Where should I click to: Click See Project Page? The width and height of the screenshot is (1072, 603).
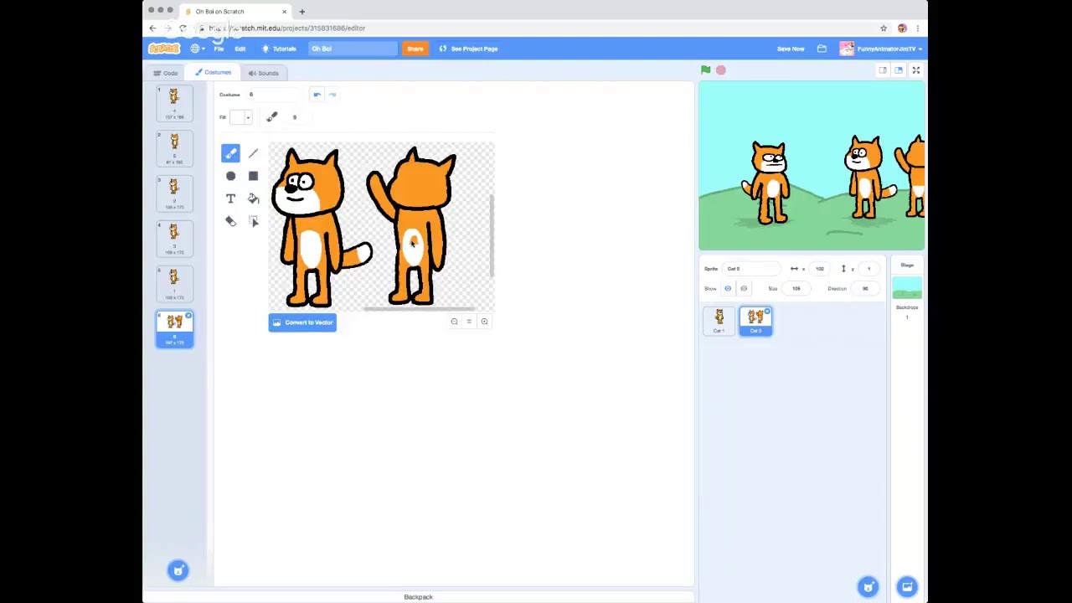click(469, 49)
